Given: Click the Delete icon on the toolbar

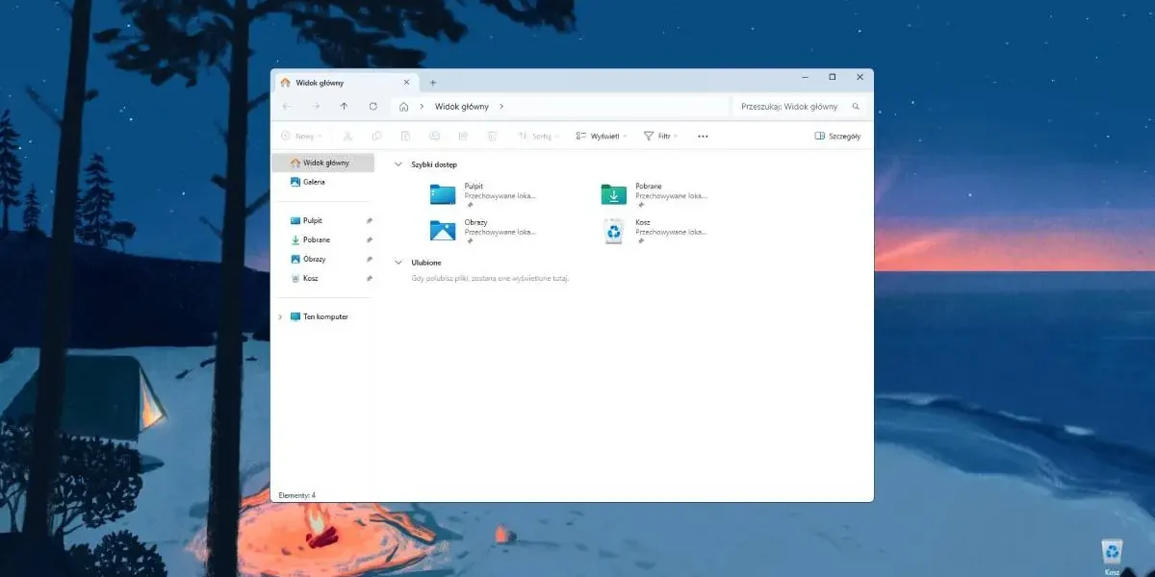Looking at the screenshot, I should point(492,136).
